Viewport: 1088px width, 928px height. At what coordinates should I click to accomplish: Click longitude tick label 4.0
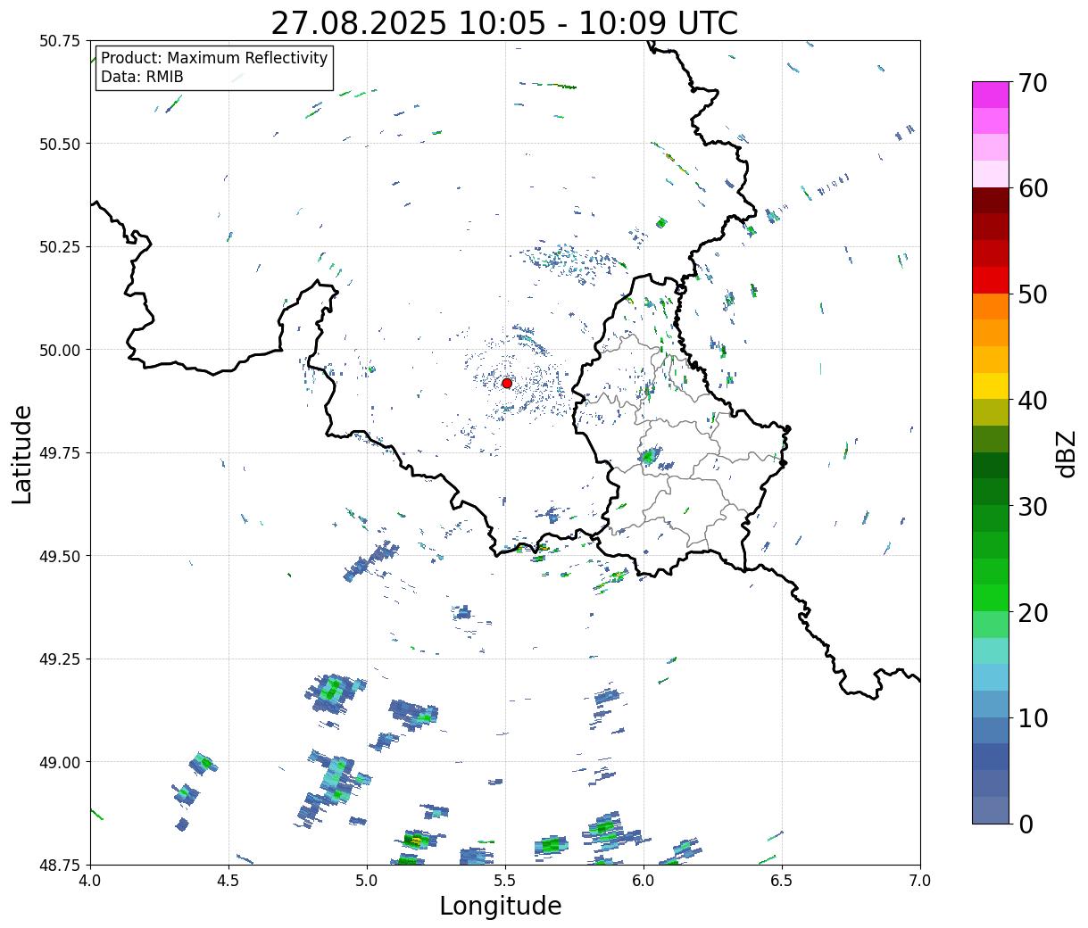tap(91, 881)
